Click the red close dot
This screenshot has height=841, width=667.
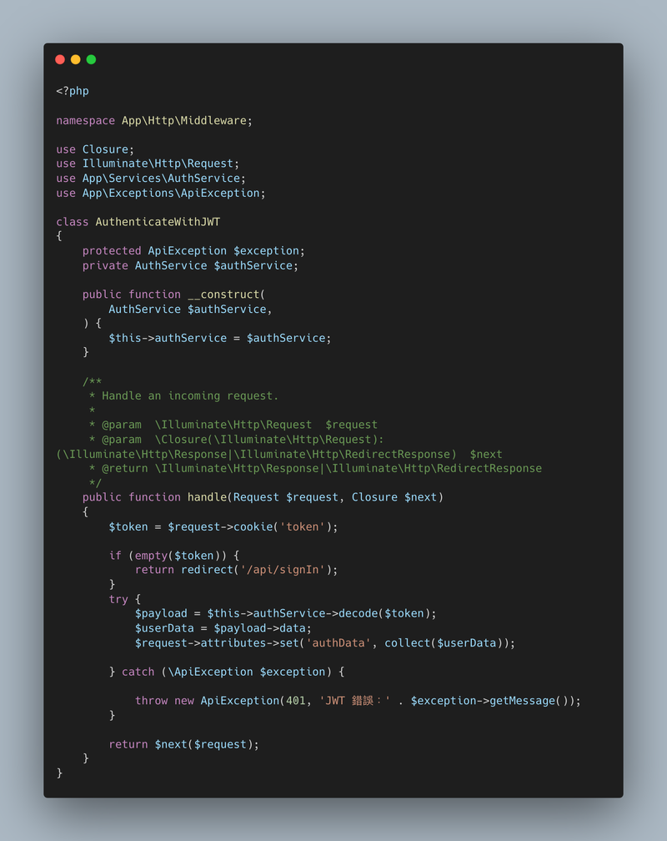[60, 59]
